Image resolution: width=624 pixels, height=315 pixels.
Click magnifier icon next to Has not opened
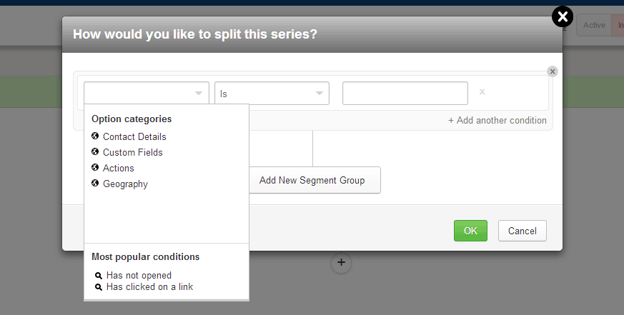tap(99, 276)
